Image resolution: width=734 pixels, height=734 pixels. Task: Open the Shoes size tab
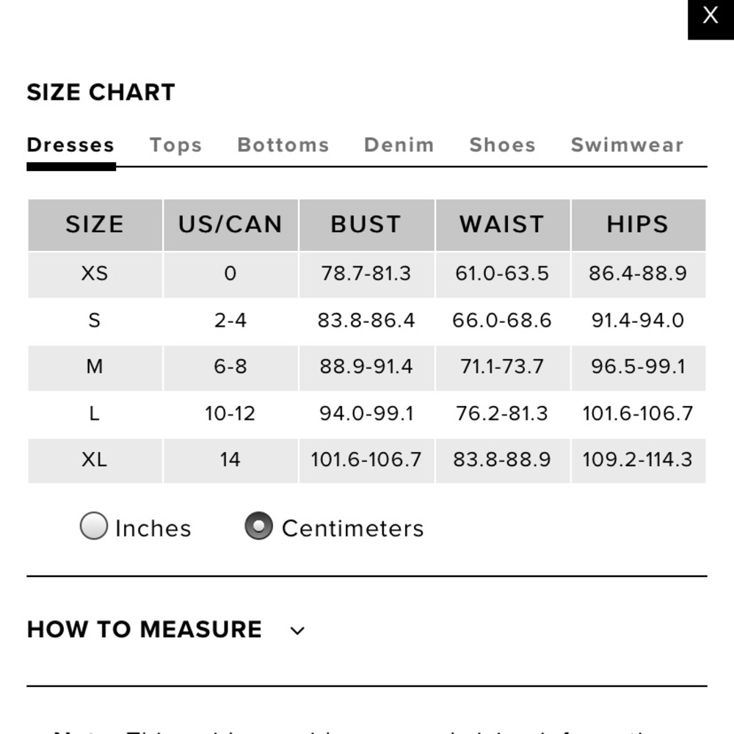tap(502, 145)
